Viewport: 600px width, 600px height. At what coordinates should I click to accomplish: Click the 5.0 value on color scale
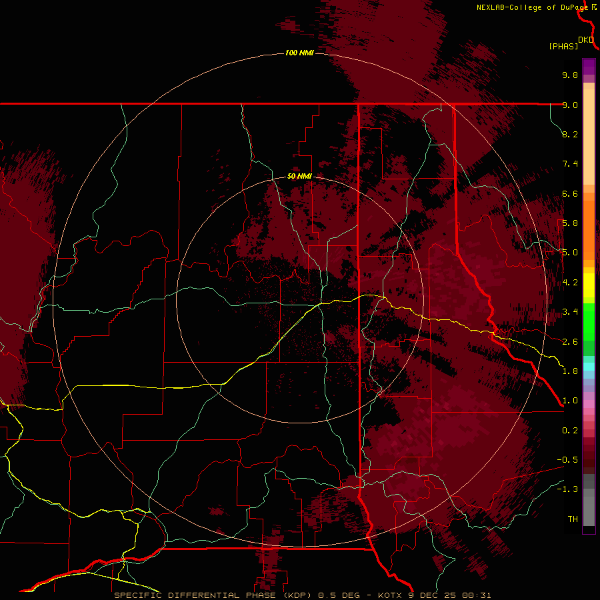[x=570, y=253]
